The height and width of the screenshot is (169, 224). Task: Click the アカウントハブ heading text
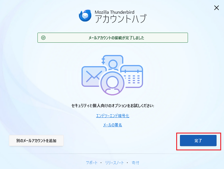[121, 19]
